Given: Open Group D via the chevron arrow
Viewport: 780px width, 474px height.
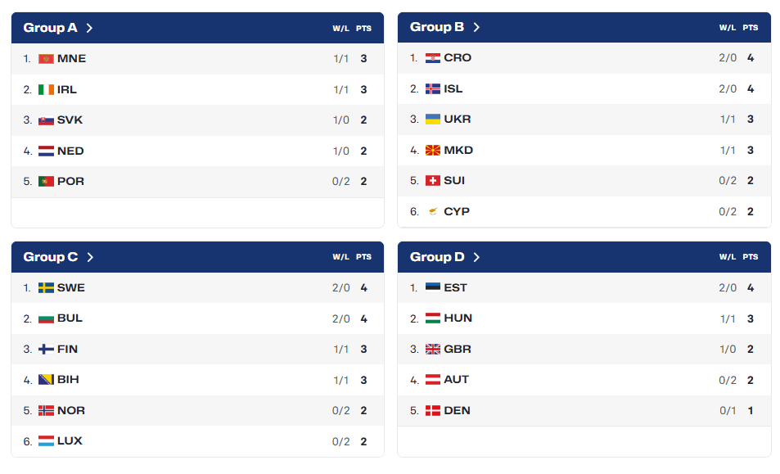Looking at the screenshot, I should pyautogui.click(x=476, y=257).
